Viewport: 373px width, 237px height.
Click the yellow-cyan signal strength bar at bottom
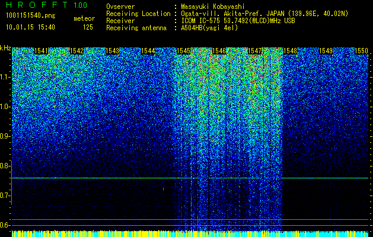(x=190, y=233)
